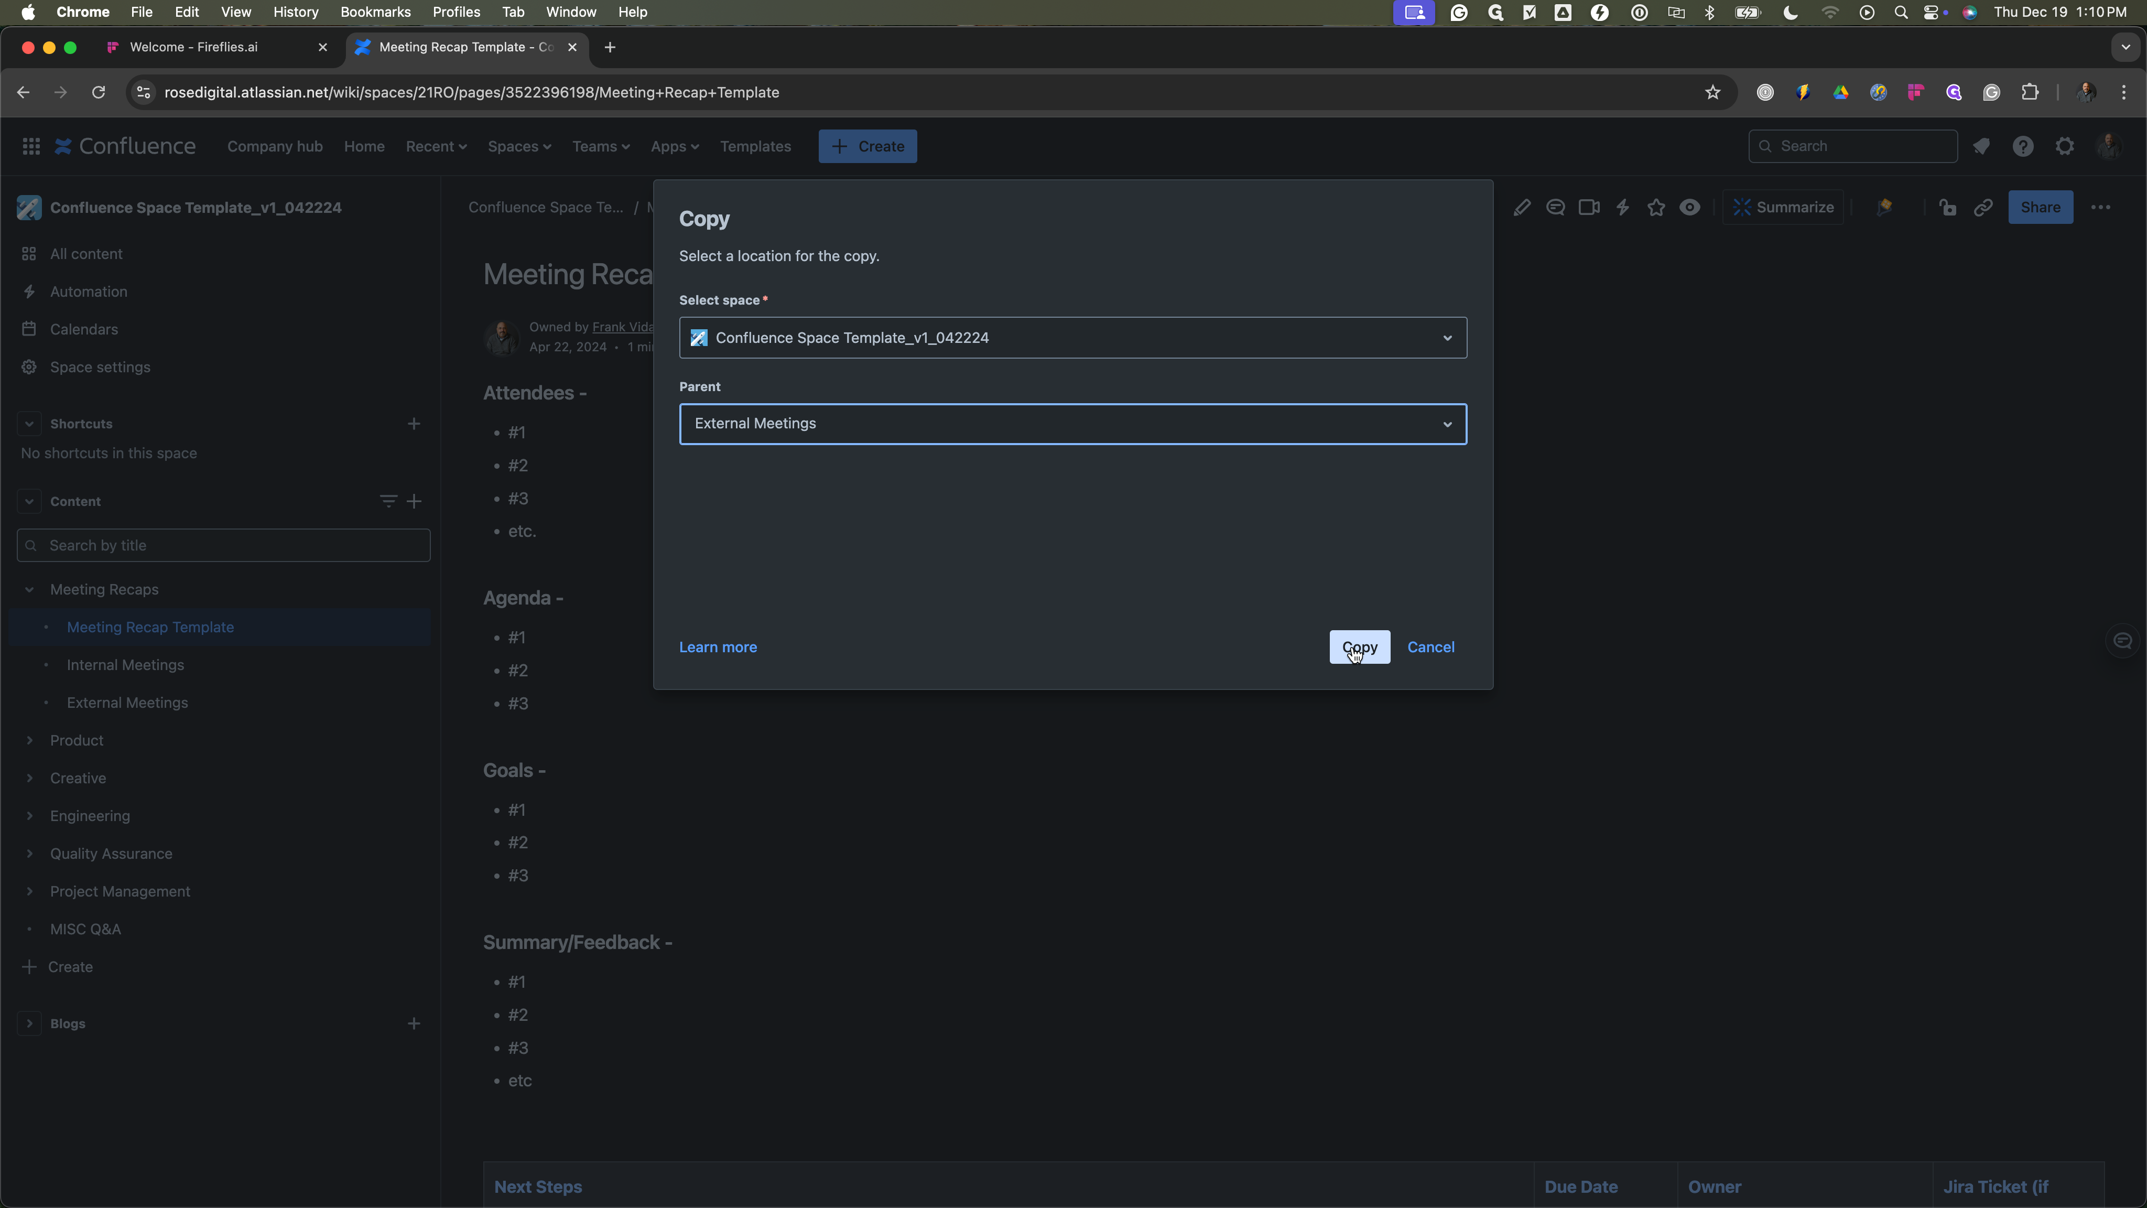2147x1208 pixels.
Task: Open inline comments icon in page toolbar
Action: pyautogui.click(x=1555, y=208)
